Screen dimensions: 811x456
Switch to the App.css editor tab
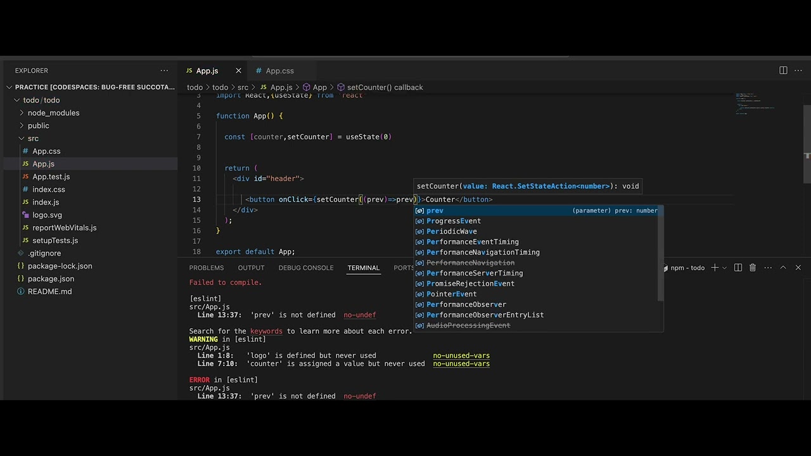279,70
